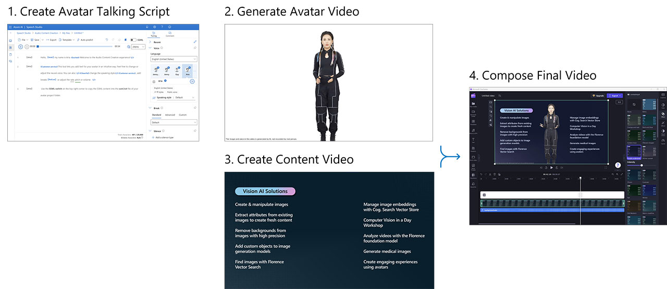Play the script audio in Speech Studio

click(x=21, y=46)
